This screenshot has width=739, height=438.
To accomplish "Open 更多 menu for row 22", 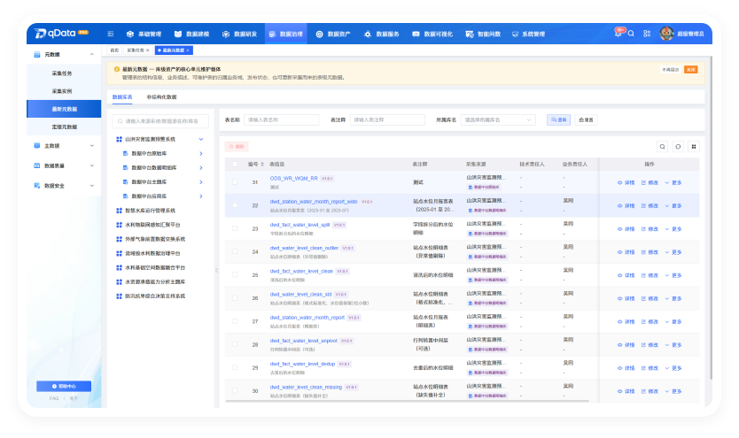I will click(673, 205).
